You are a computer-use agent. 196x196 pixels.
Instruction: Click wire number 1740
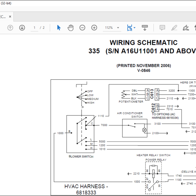[179, 176]
